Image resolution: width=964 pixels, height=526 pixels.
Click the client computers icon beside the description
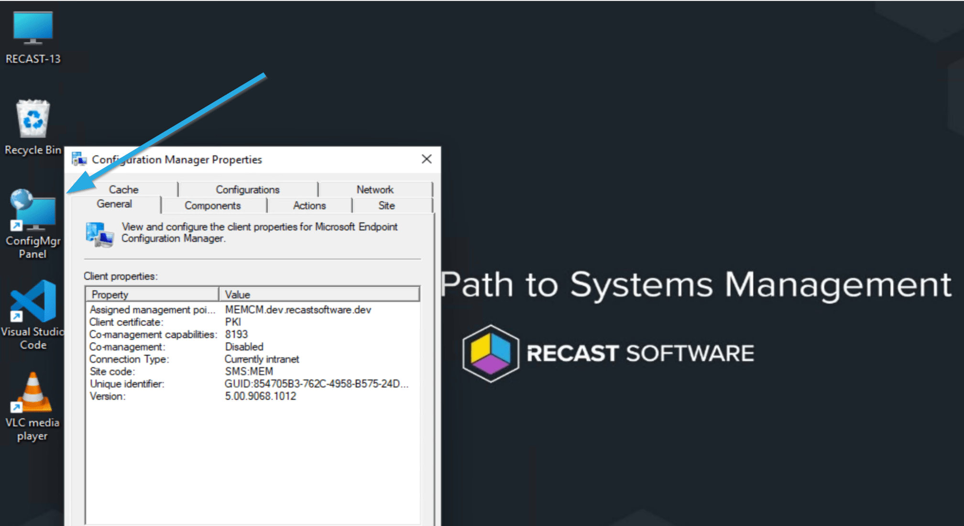(99, 234)
